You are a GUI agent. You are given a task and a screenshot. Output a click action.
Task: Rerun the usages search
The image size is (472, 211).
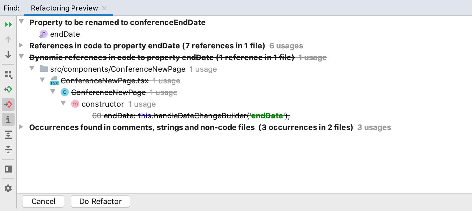pyautogui.click(x=8, y=24)
